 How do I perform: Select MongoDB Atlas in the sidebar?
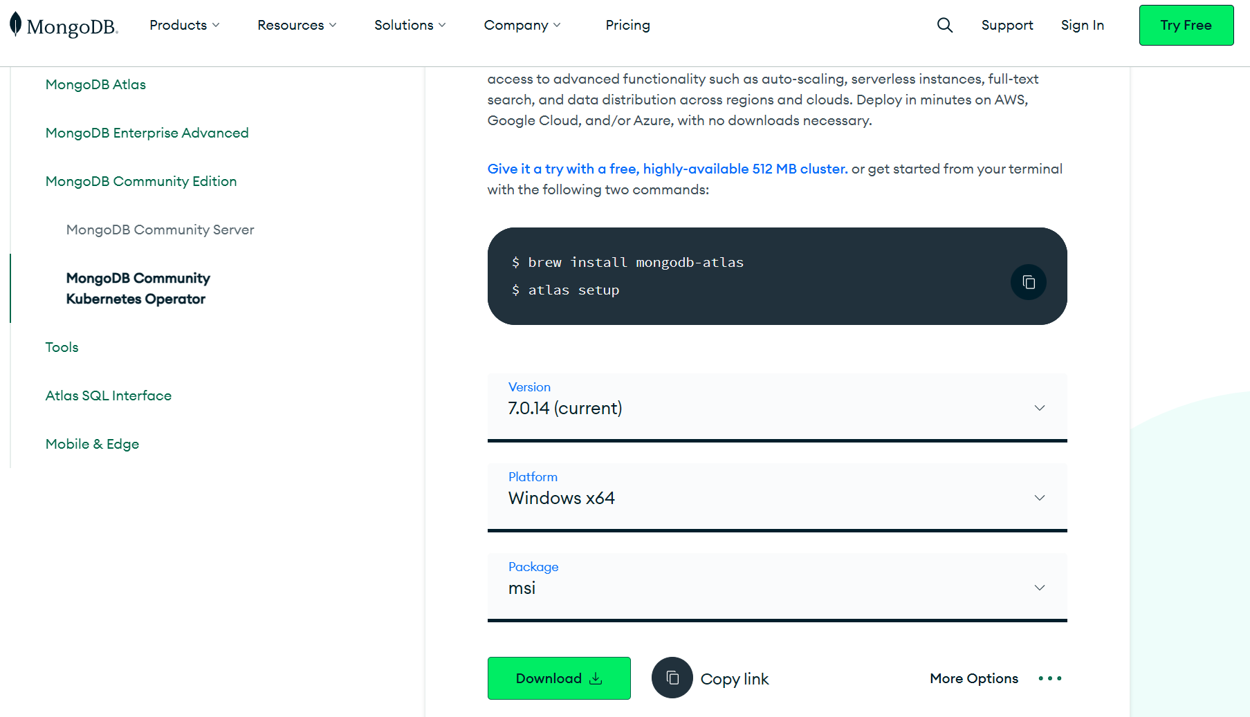point(95,84)
